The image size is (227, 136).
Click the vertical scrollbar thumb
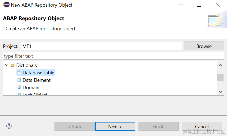point(220,78)
